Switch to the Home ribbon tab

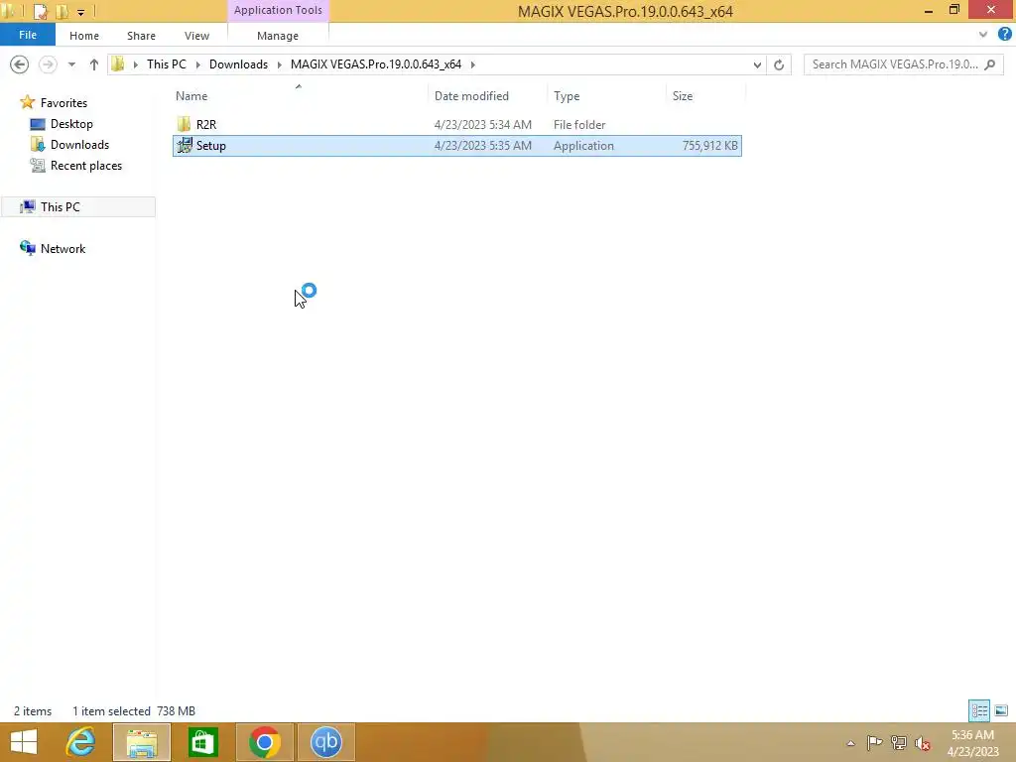[x=84, y=36]
